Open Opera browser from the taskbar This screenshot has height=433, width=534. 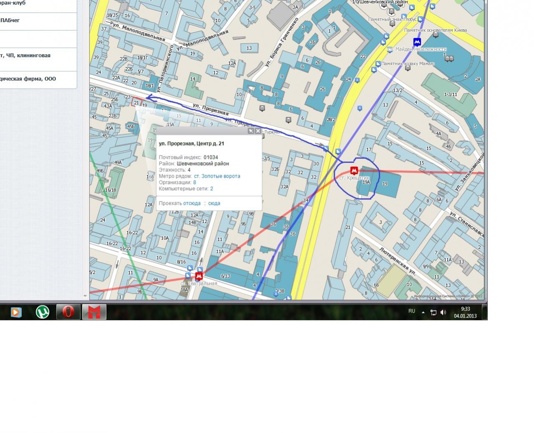click(x=68, y=312)
